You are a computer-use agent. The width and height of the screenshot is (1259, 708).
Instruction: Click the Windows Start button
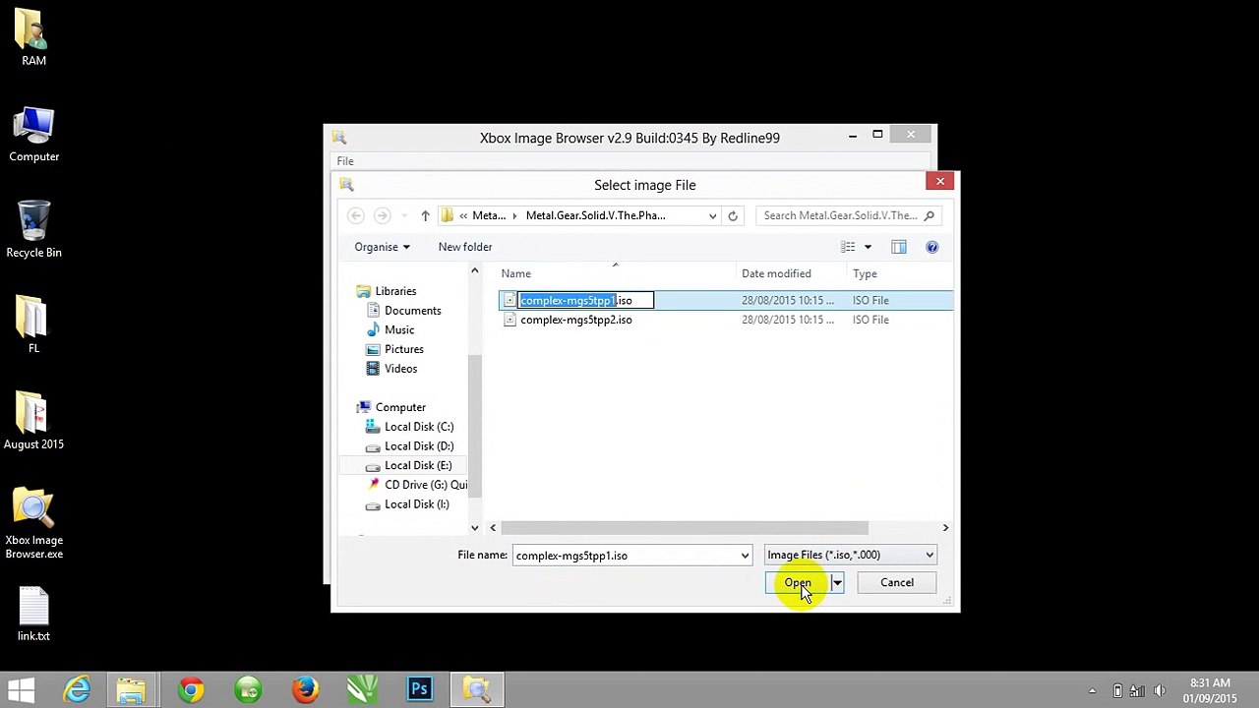click(22, 689)
